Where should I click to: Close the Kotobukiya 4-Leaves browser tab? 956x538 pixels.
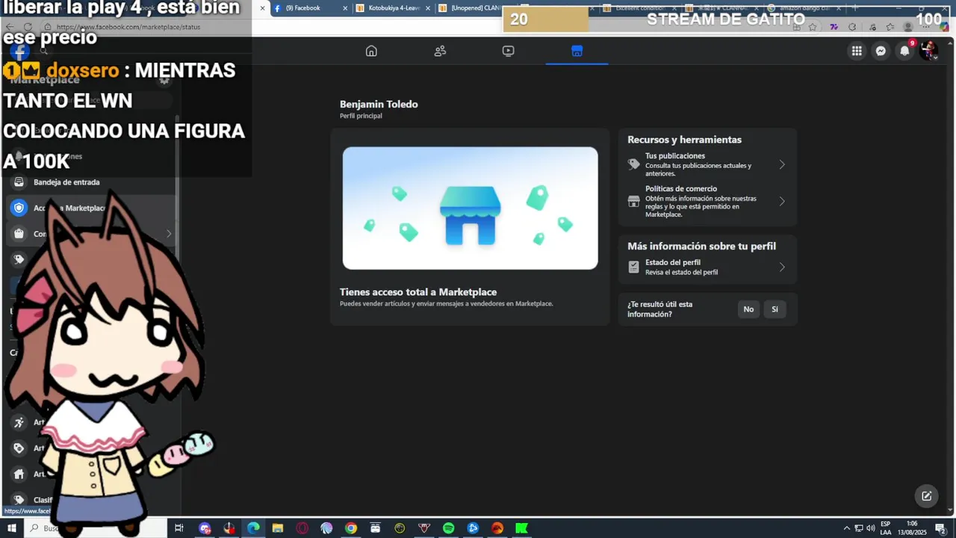427,8
